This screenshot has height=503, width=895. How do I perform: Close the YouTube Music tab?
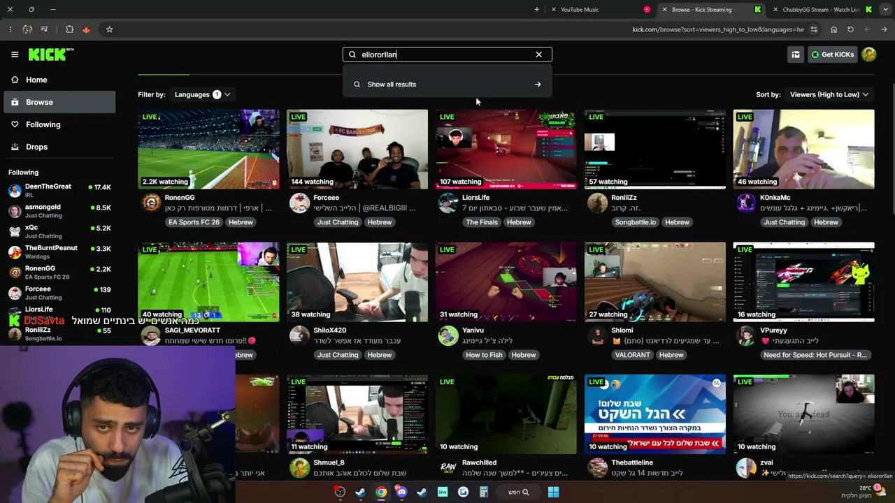(x=554, y=10)
